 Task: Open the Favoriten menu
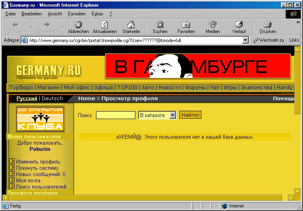[77, 14]
